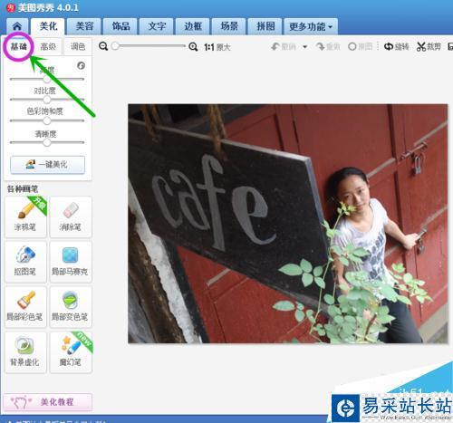Open the 更多功能 dropdown menu
Viewport: 453px width, 423px height.
click(311, 26)
